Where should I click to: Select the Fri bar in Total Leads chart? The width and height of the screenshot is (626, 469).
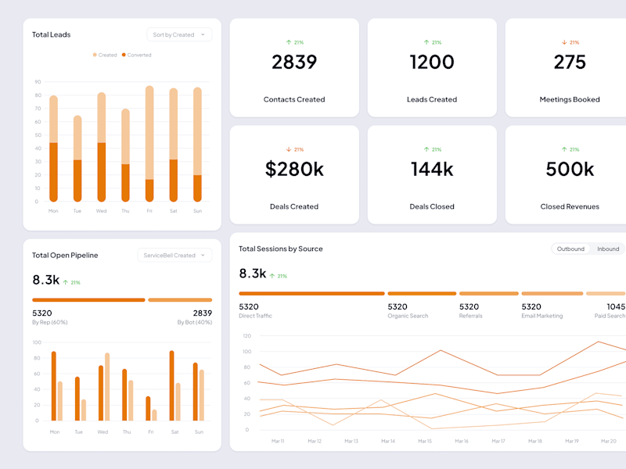tap(149, 144)
